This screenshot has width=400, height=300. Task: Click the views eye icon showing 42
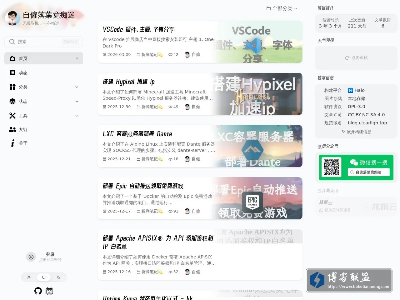(170, 55)
